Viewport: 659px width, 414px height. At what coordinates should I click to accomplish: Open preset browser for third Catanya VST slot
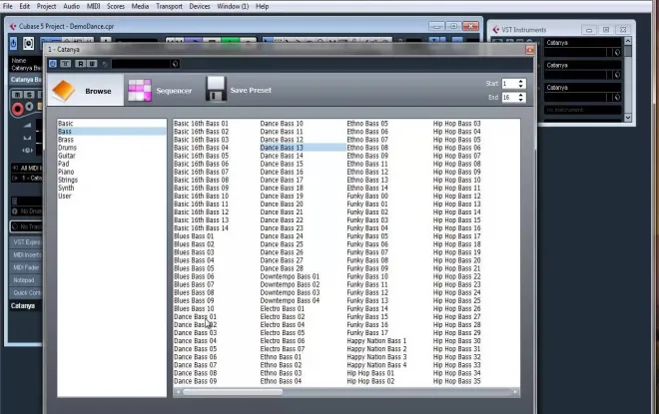(x=617, y=98)
